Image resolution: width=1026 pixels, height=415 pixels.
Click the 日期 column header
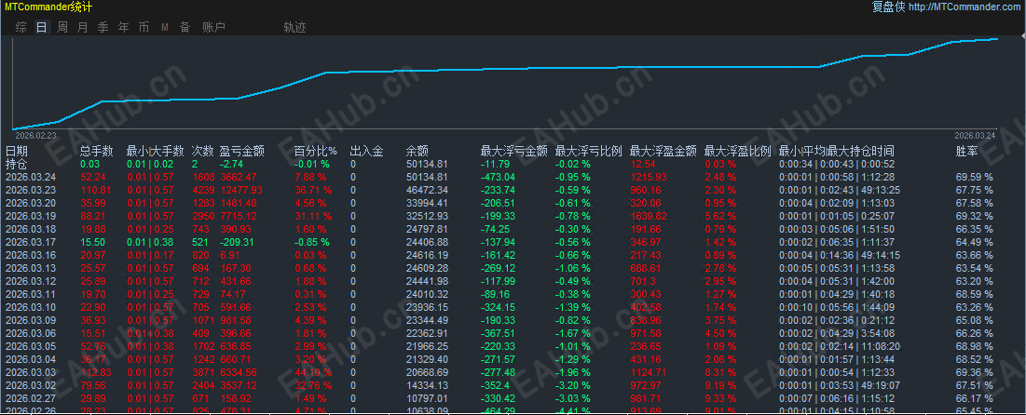click(17, 152)
